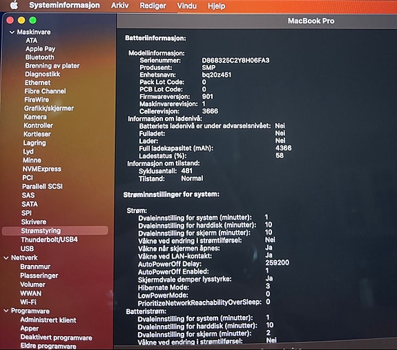Image resolution: width=397 pixels, height=350 pixels.
Task: Select NVMExpress in the hardware list
Action: tap(42, 169)
